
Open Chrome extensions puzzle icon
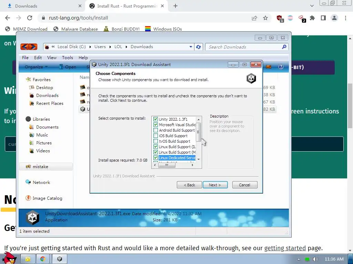point(312,18)
